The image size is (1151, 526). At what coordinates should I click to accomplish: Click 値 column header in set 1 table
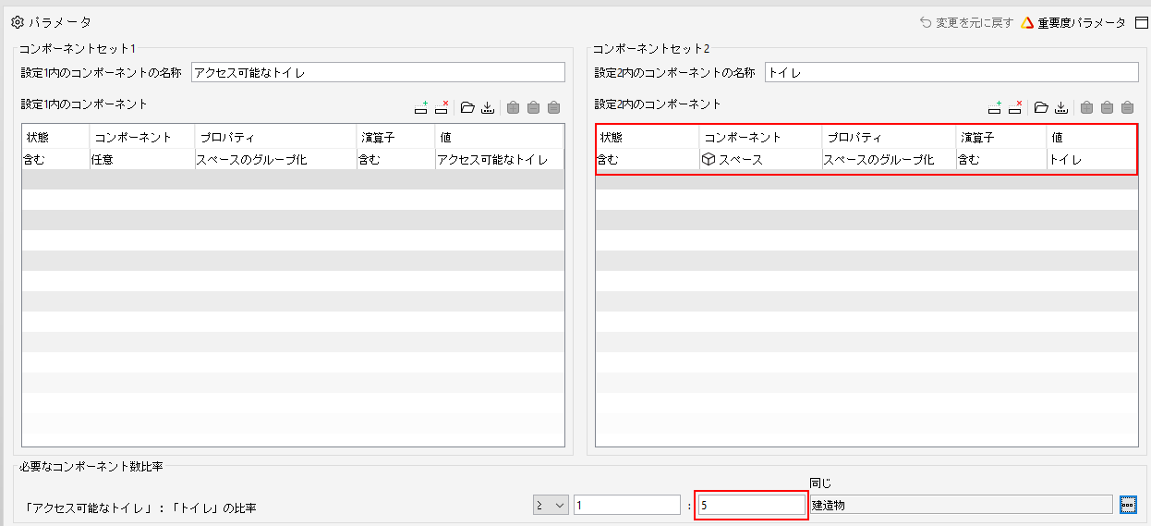[x=499, y=137]
